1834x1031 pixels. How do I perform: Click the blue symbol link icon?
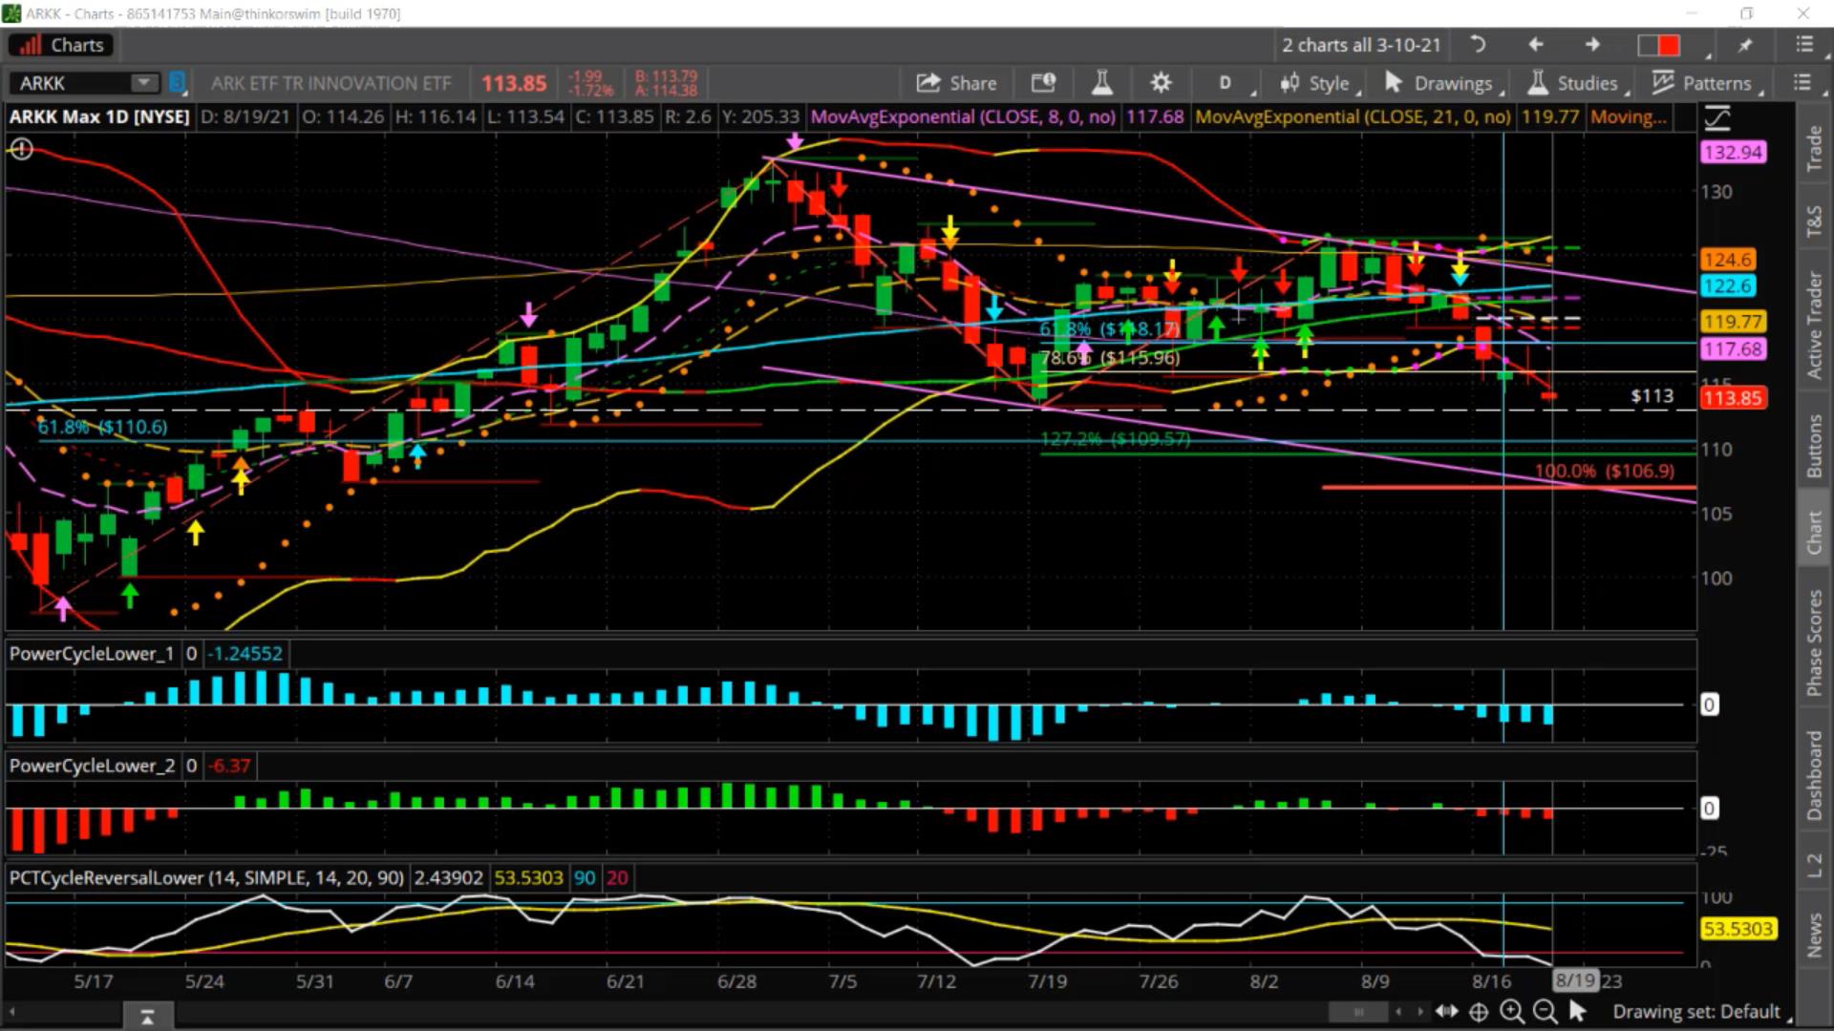[x=176, y=83]
